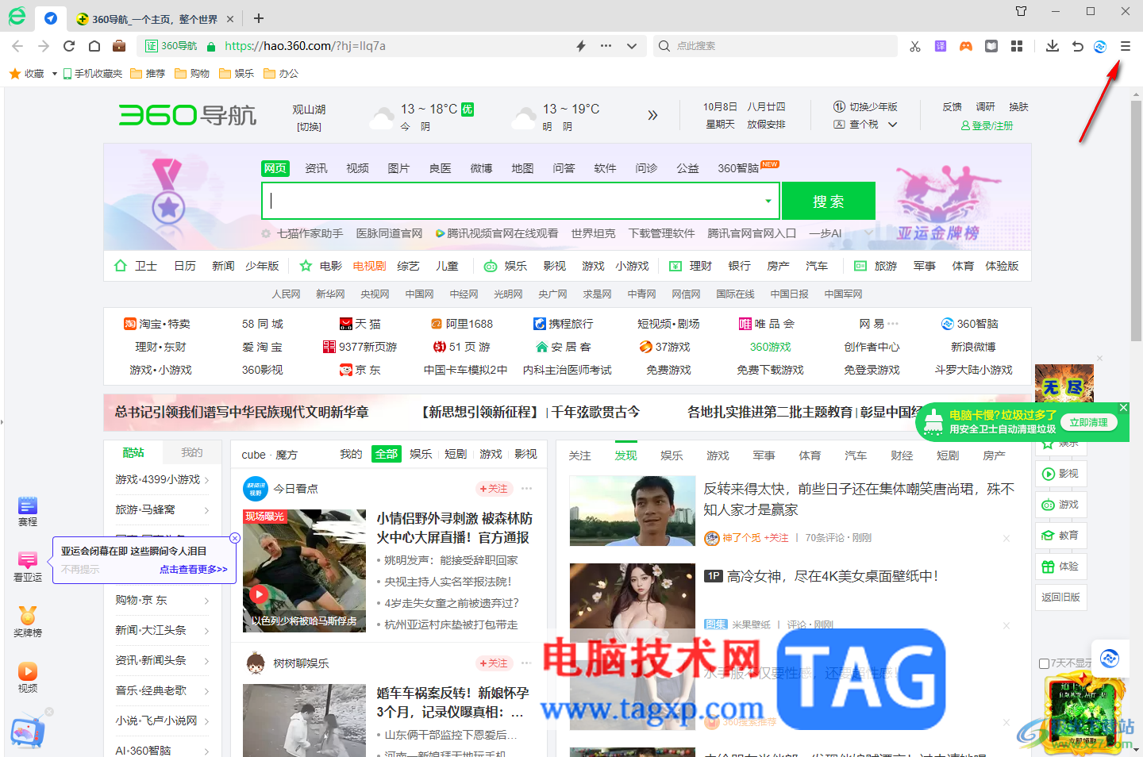Screen dimensions: 1143x757
Task: Expand the search engine dropdown arrow
Action: pyautogui.click(x=768, y=201)
